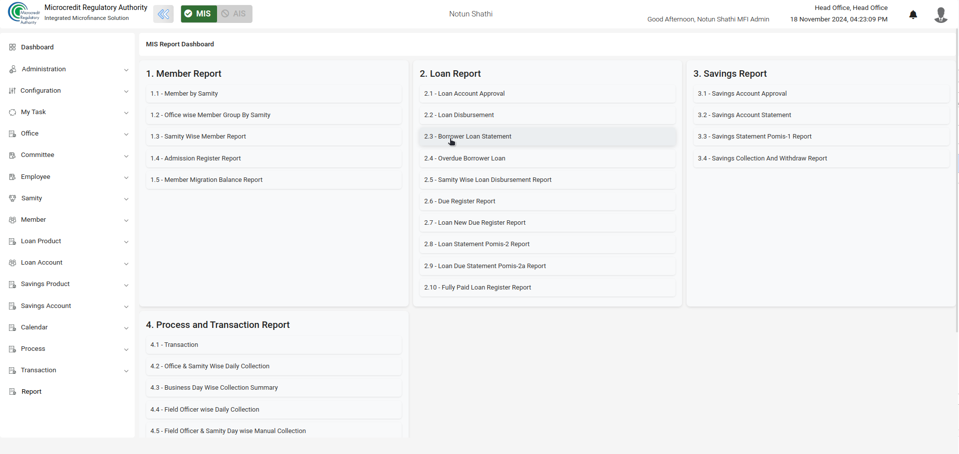Switch to MIS mode
The width and height of the screenshot is (959, 454).
[199, 14]
